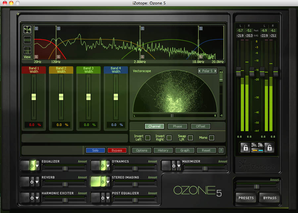Open the Polar S vectorscope mode selector
Viewport: 298px width, 213px height.
(x=207, y=71)
